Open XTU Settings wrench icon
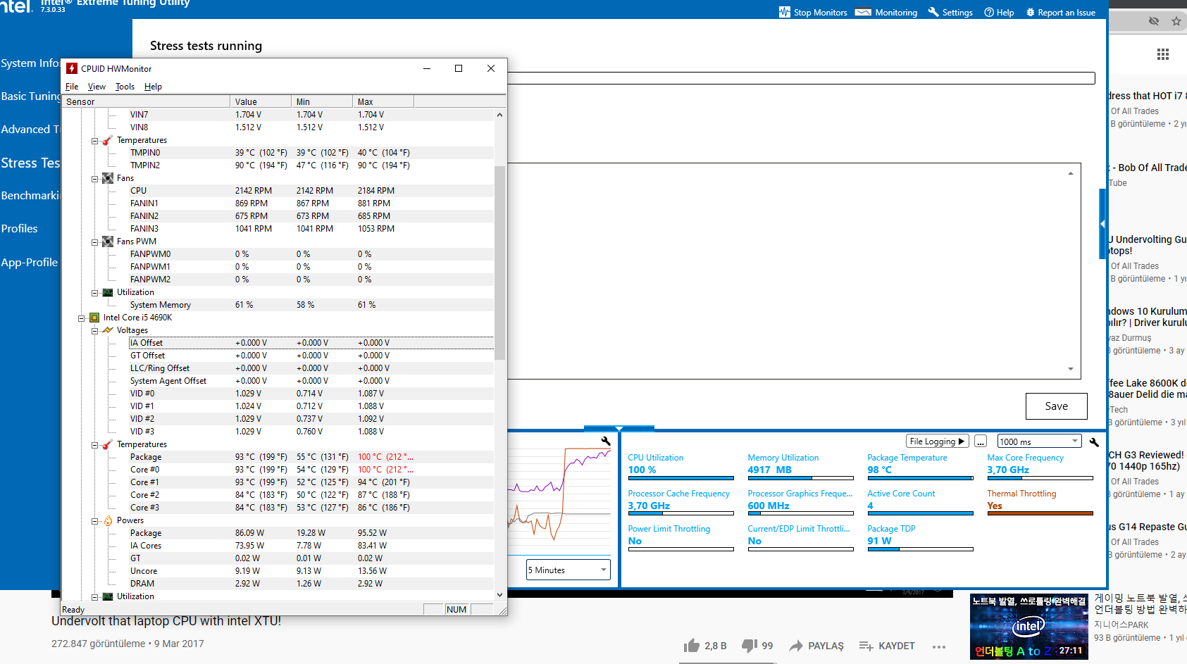Viewport: 1187px width, 664px height. (933, 12)
